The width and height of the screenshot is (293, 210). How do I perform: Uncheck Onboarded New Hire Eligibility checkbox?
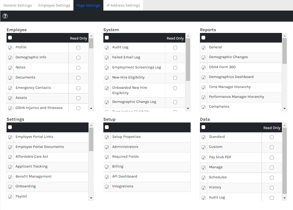[x=107, y=88]
